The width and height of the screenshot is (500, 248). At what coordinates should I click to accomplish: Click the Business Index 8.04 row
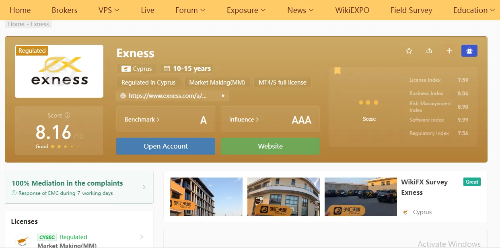coord(439,93)
